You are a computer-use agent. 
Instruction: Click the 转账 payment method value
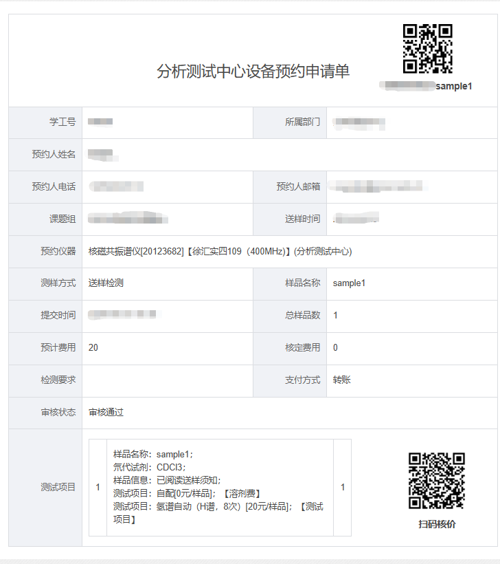[x=342, y=380]
